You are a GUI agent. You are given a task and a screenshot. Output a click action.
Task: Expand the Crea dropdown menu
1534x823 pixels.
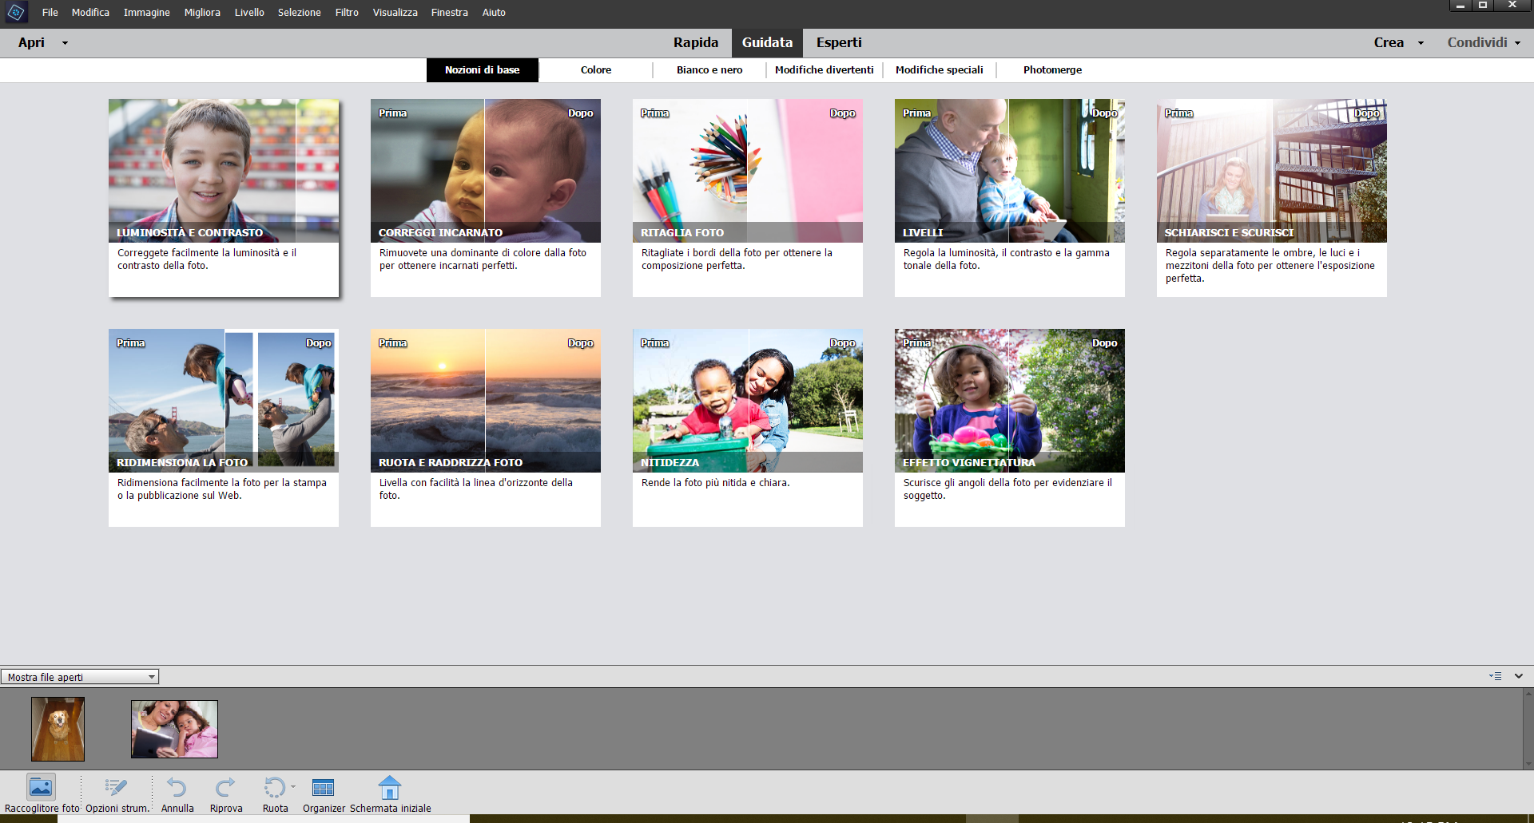(x=1420, y=42)
